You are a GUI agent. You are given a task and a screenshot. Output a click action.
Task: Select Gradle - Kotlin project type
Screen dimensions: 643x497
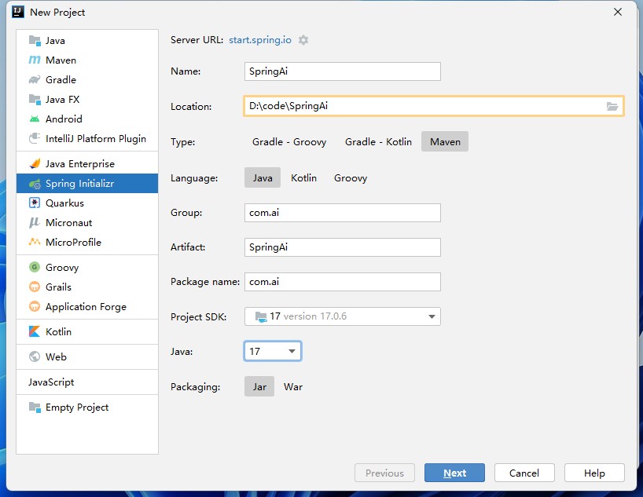click(x=378, y=142)
